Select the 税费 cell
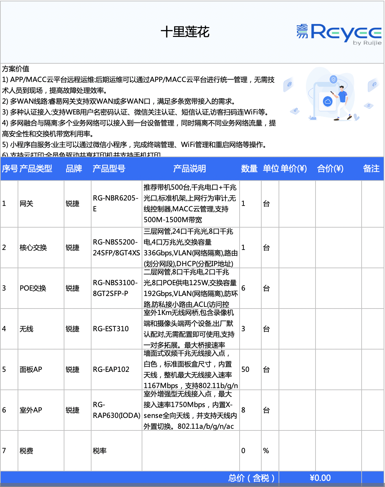 tap(41, 451)
